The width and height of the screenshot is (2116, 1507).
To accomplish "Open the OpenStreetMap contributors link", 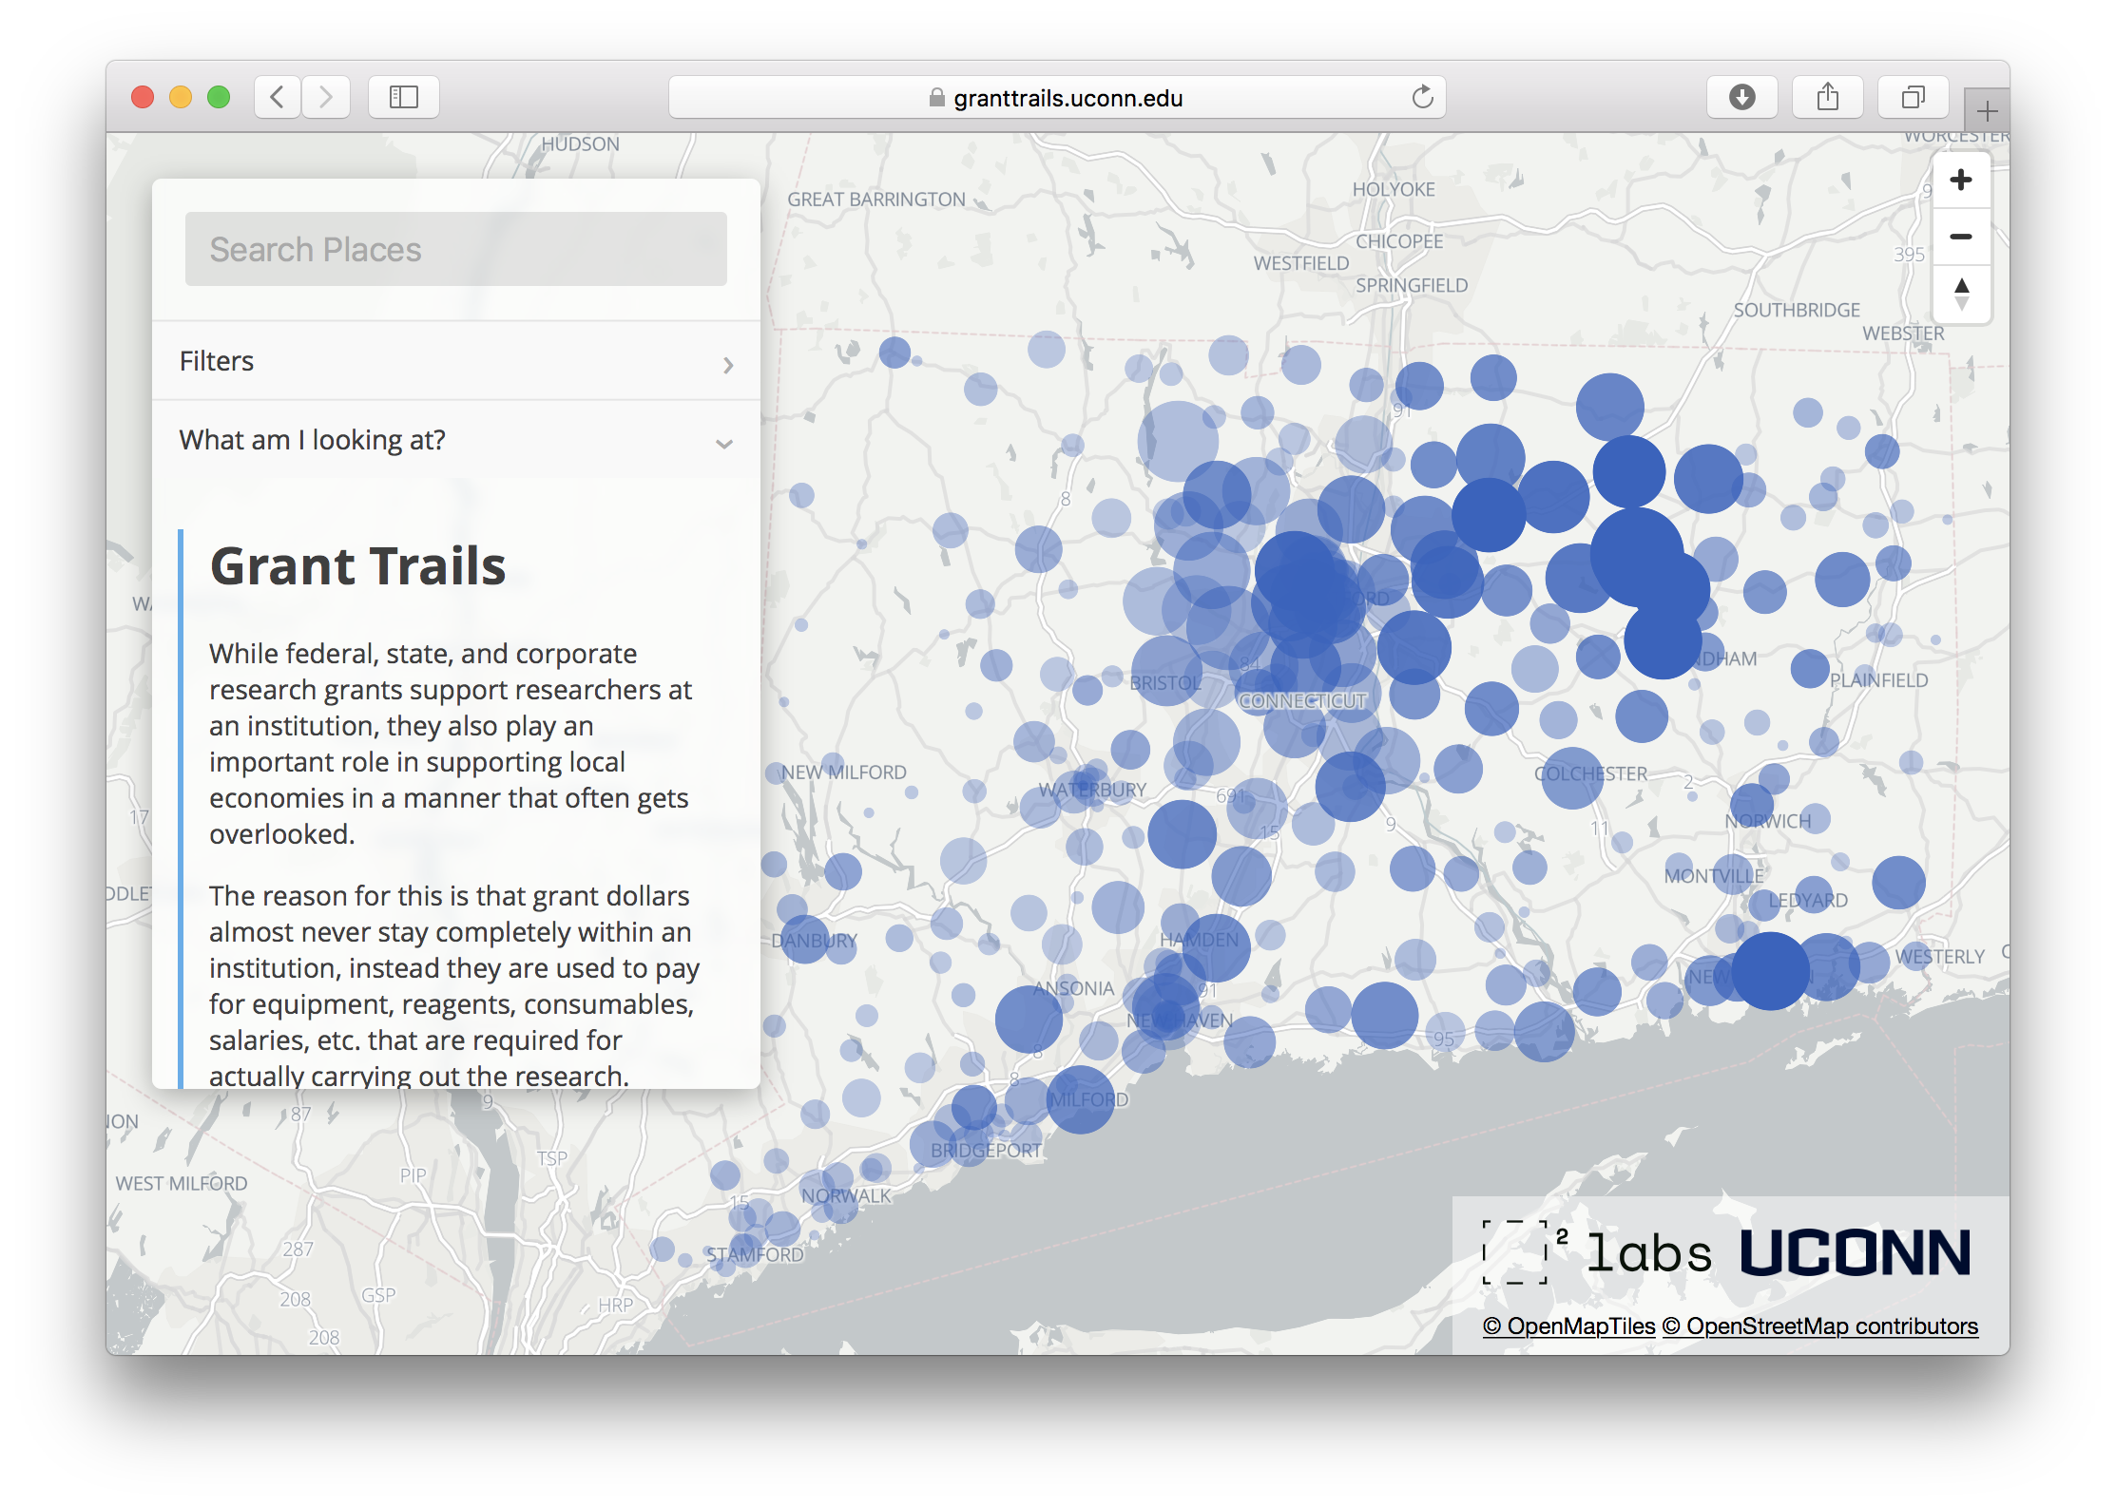I will (1820, 1326).
